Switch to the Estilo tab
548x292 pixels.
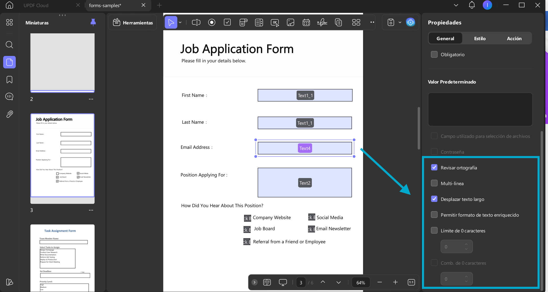click(x=480, y=38)
